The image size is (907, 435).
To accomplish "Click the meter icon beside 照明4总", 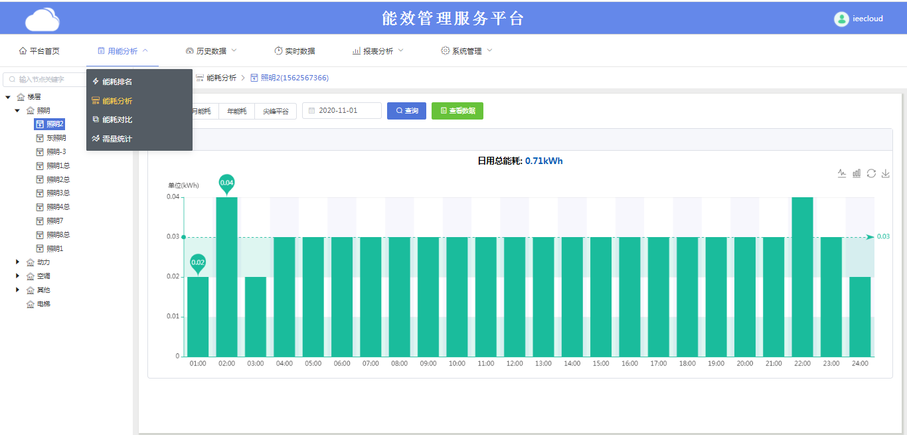I will [x=40, y=207].
